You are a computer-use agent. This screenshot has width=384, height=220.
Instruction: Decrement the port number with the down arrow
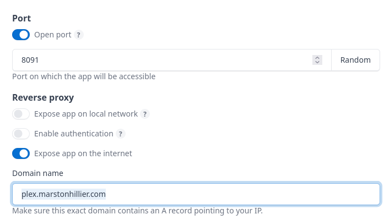tap(317, 62)
